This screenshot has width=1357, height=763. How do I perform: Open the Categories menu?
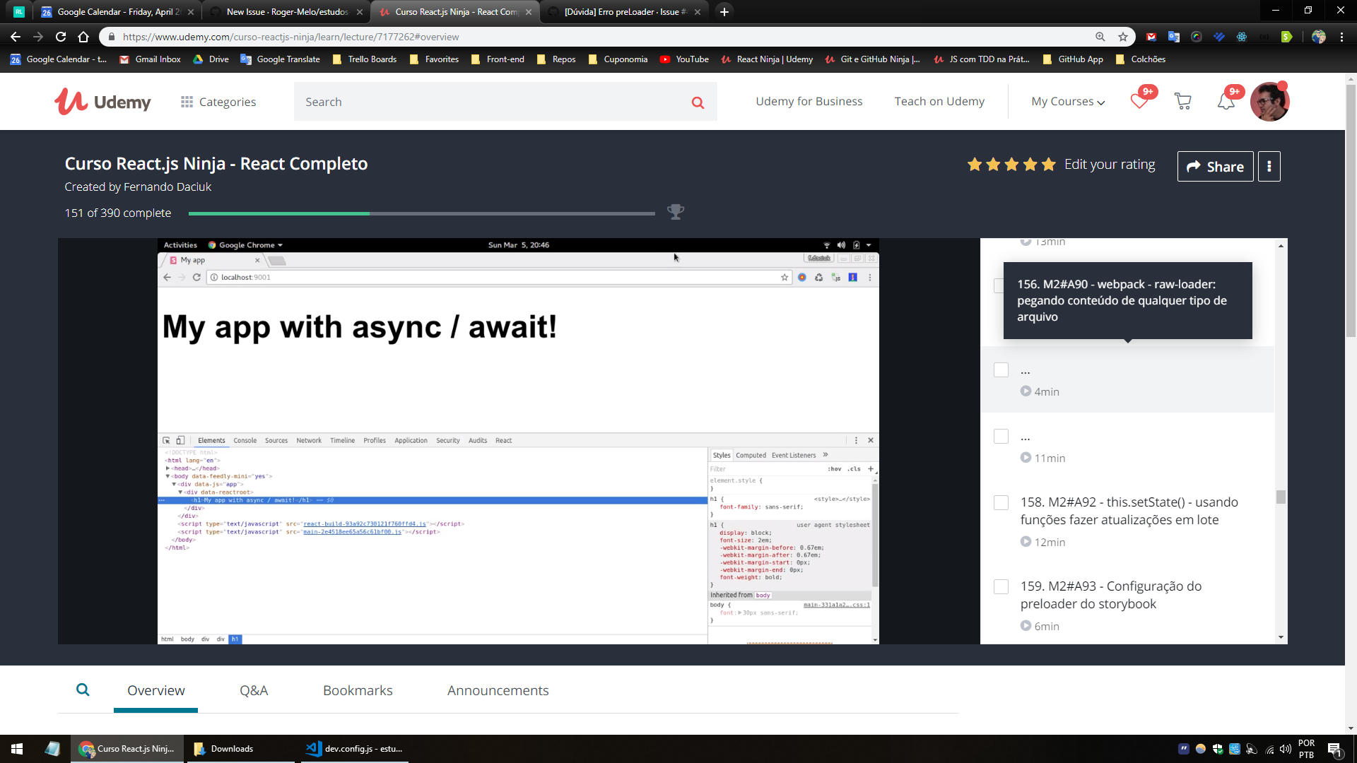tap(218, 101)
